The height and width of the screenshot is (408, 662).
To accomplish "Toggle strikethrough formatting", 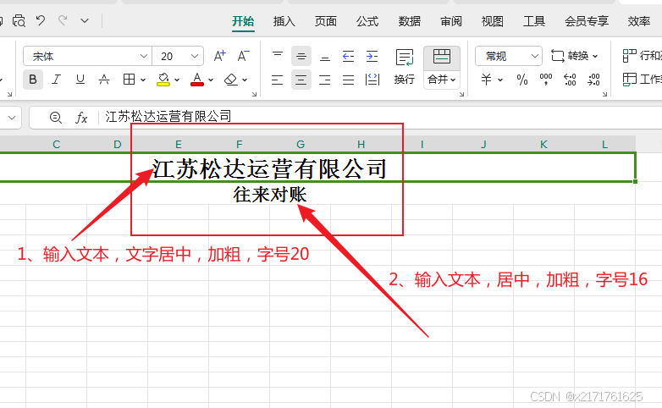I will pos(104,80).
